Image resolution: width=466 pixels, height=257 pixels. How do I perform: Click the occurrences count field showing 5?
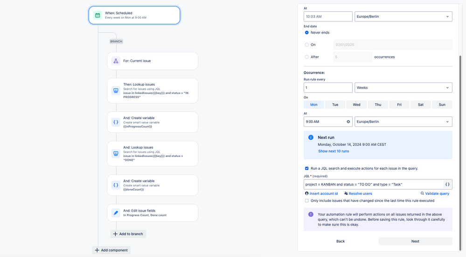(x=353, y=57)
